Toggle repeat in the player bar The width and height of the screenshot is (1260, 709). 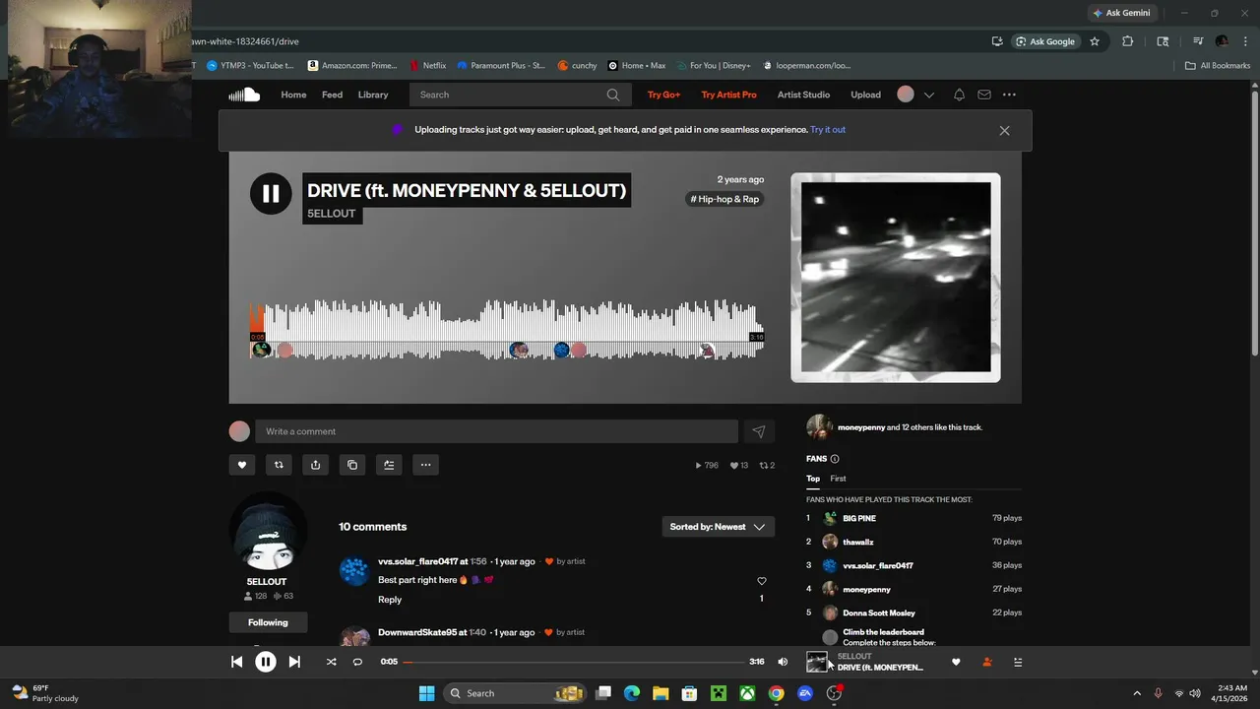(x=357, y=662)
